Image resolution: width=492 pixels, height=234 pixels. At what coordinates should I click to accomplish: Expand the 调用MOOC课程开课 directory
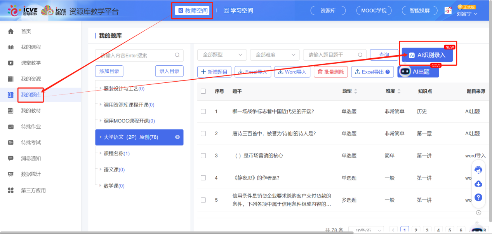click(101, 121)
